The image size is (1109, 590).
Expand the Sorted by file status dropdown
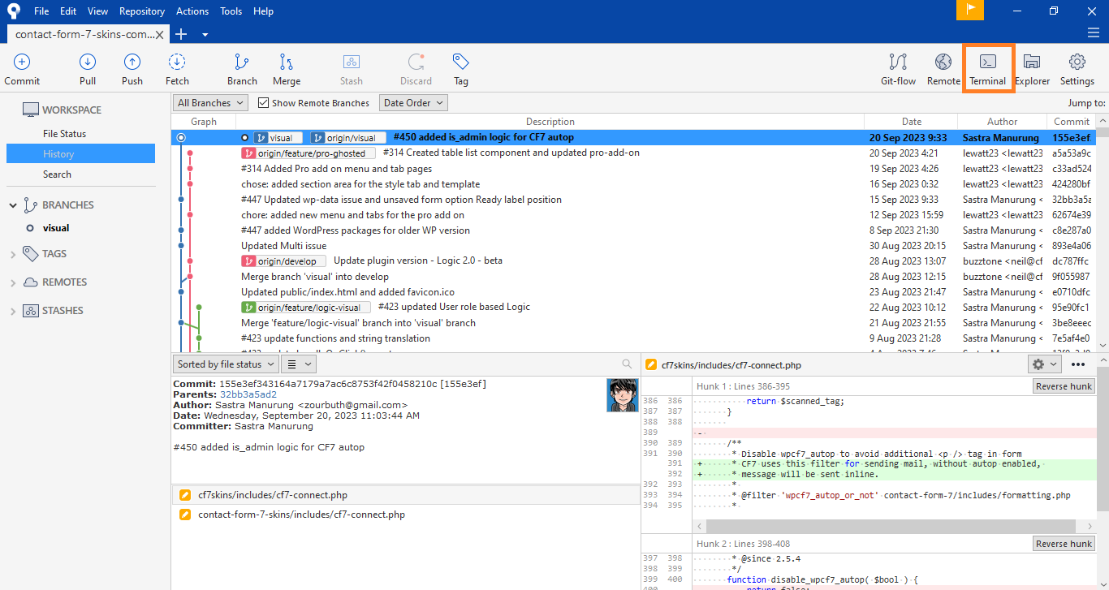[226, 364]
